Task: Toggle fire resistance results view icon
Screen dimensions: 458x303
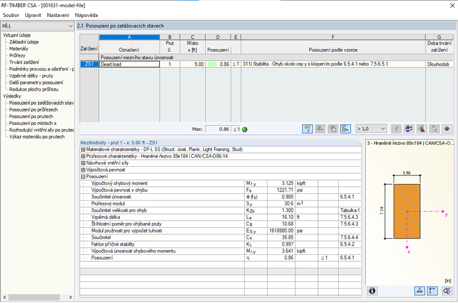Action: point(333,129)
